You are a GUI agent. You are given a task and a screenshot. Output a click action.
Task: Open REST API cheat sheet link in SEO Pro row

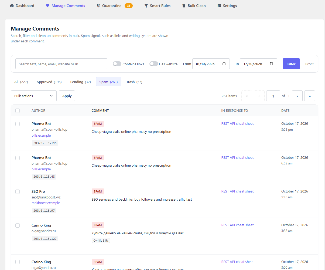[237, 191]
